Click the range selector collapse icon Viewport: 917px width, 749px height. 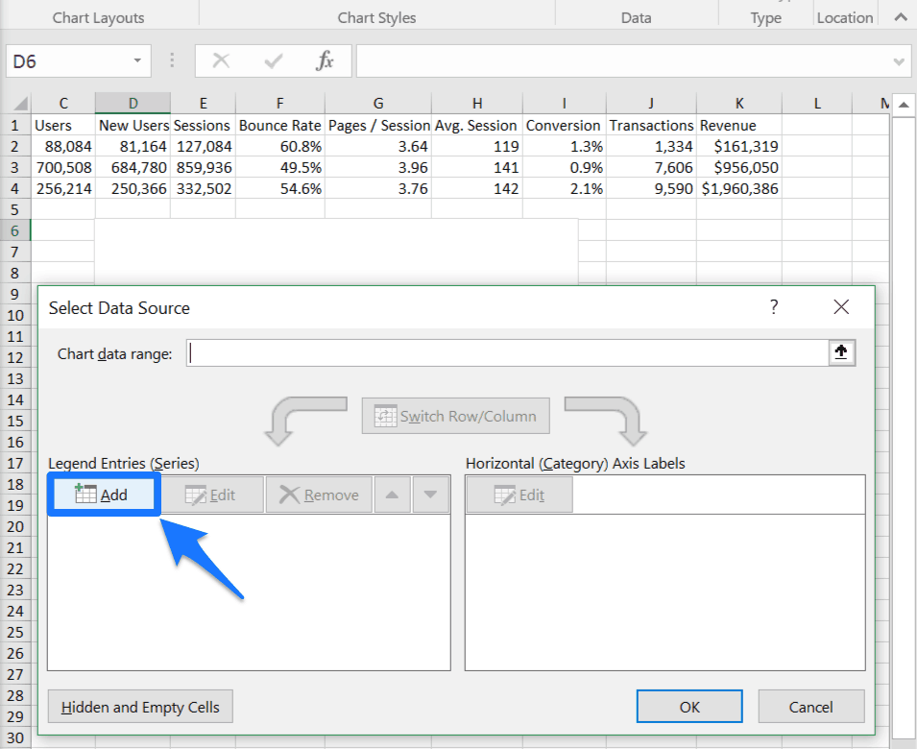(x=841, y=353)
